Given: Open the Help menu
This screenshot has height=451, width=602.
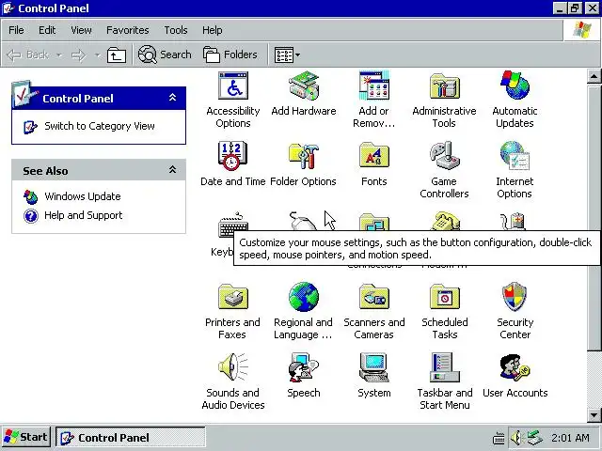Looking at the screenshot, I should [212, 30].
